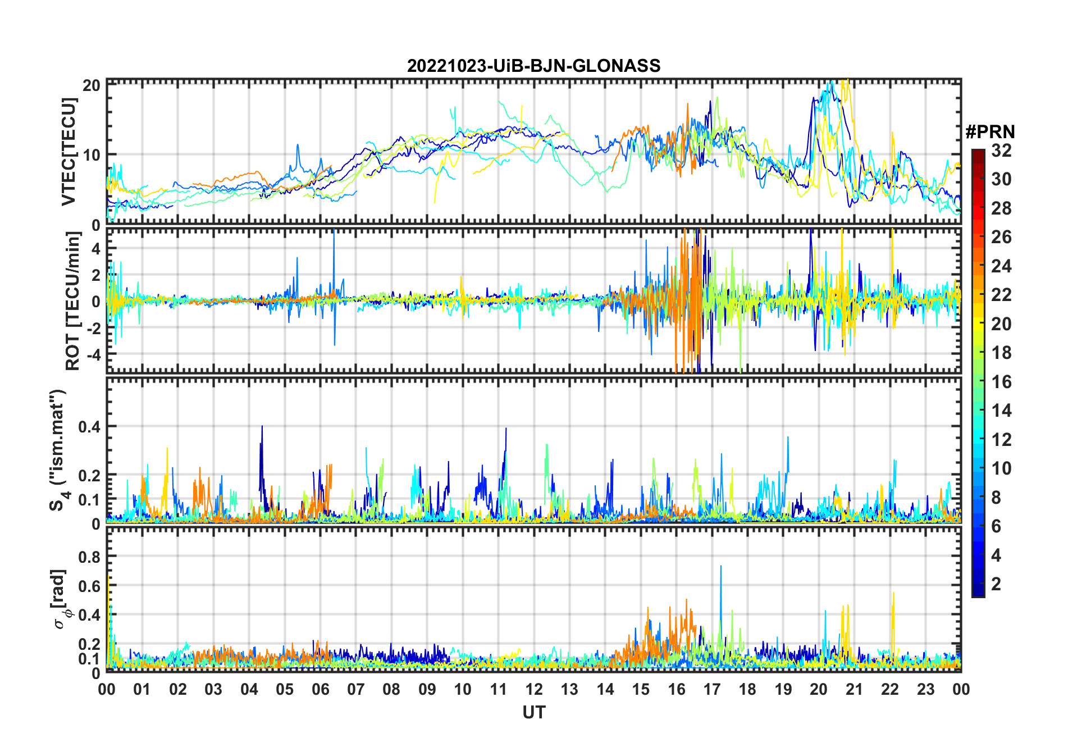Viewport: 1068px width, 747px height.
Task: Click colorbar tick label 16
Action: (1001, 382)
